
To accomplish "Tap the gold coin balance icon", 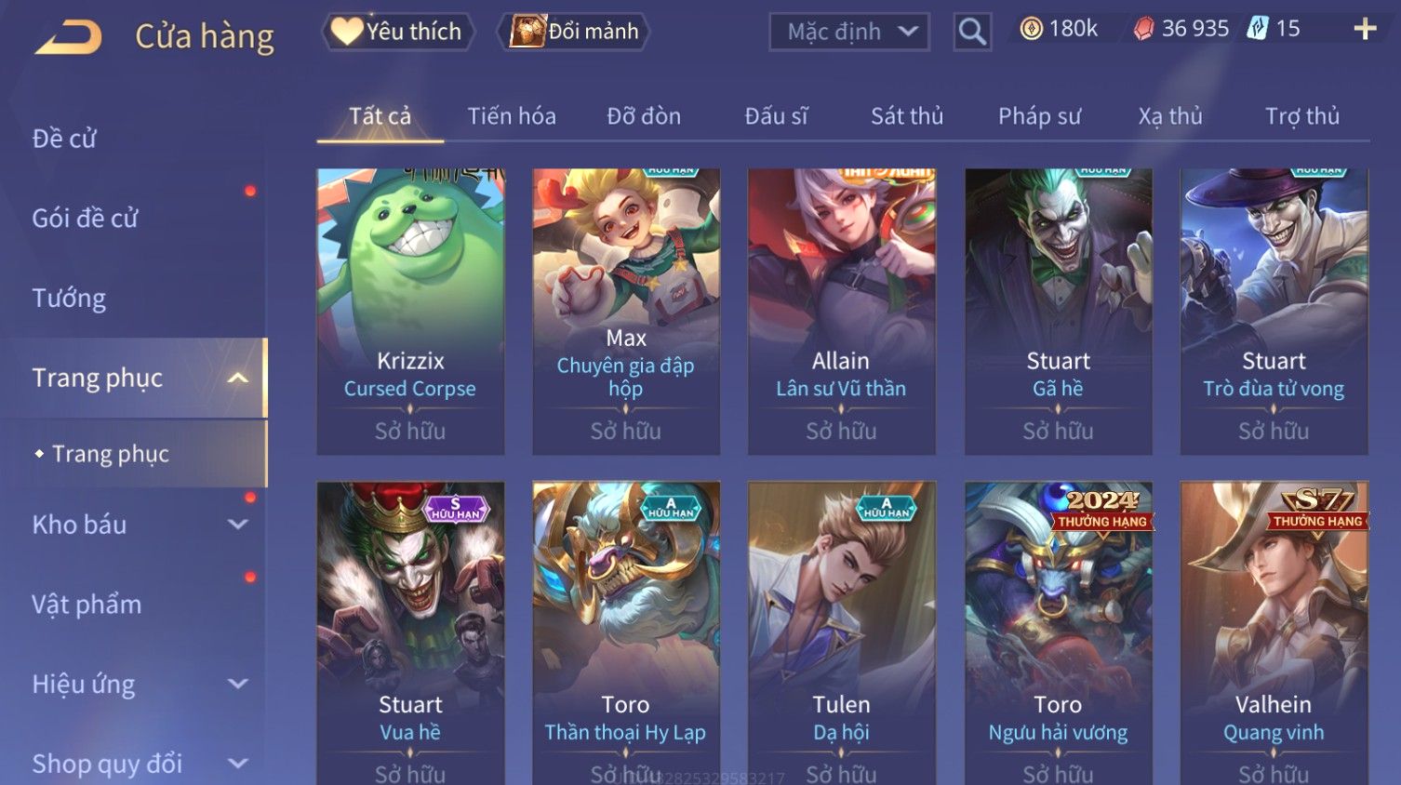I will tap(1031, 29).
